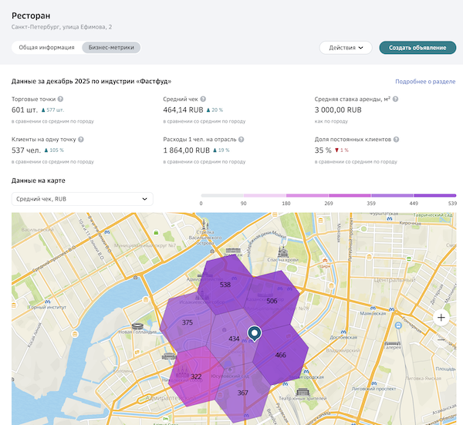This screenshot has height=425, width=463.
Task: Switch to Общая информация tab
Action: tap(46, 48)
